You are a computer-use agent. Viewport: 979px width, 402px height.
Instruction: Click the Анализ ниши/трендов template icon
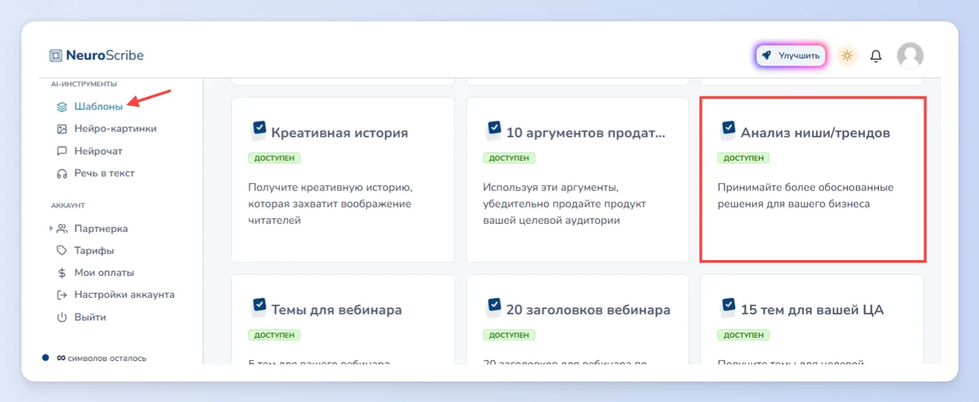[728, 131]
